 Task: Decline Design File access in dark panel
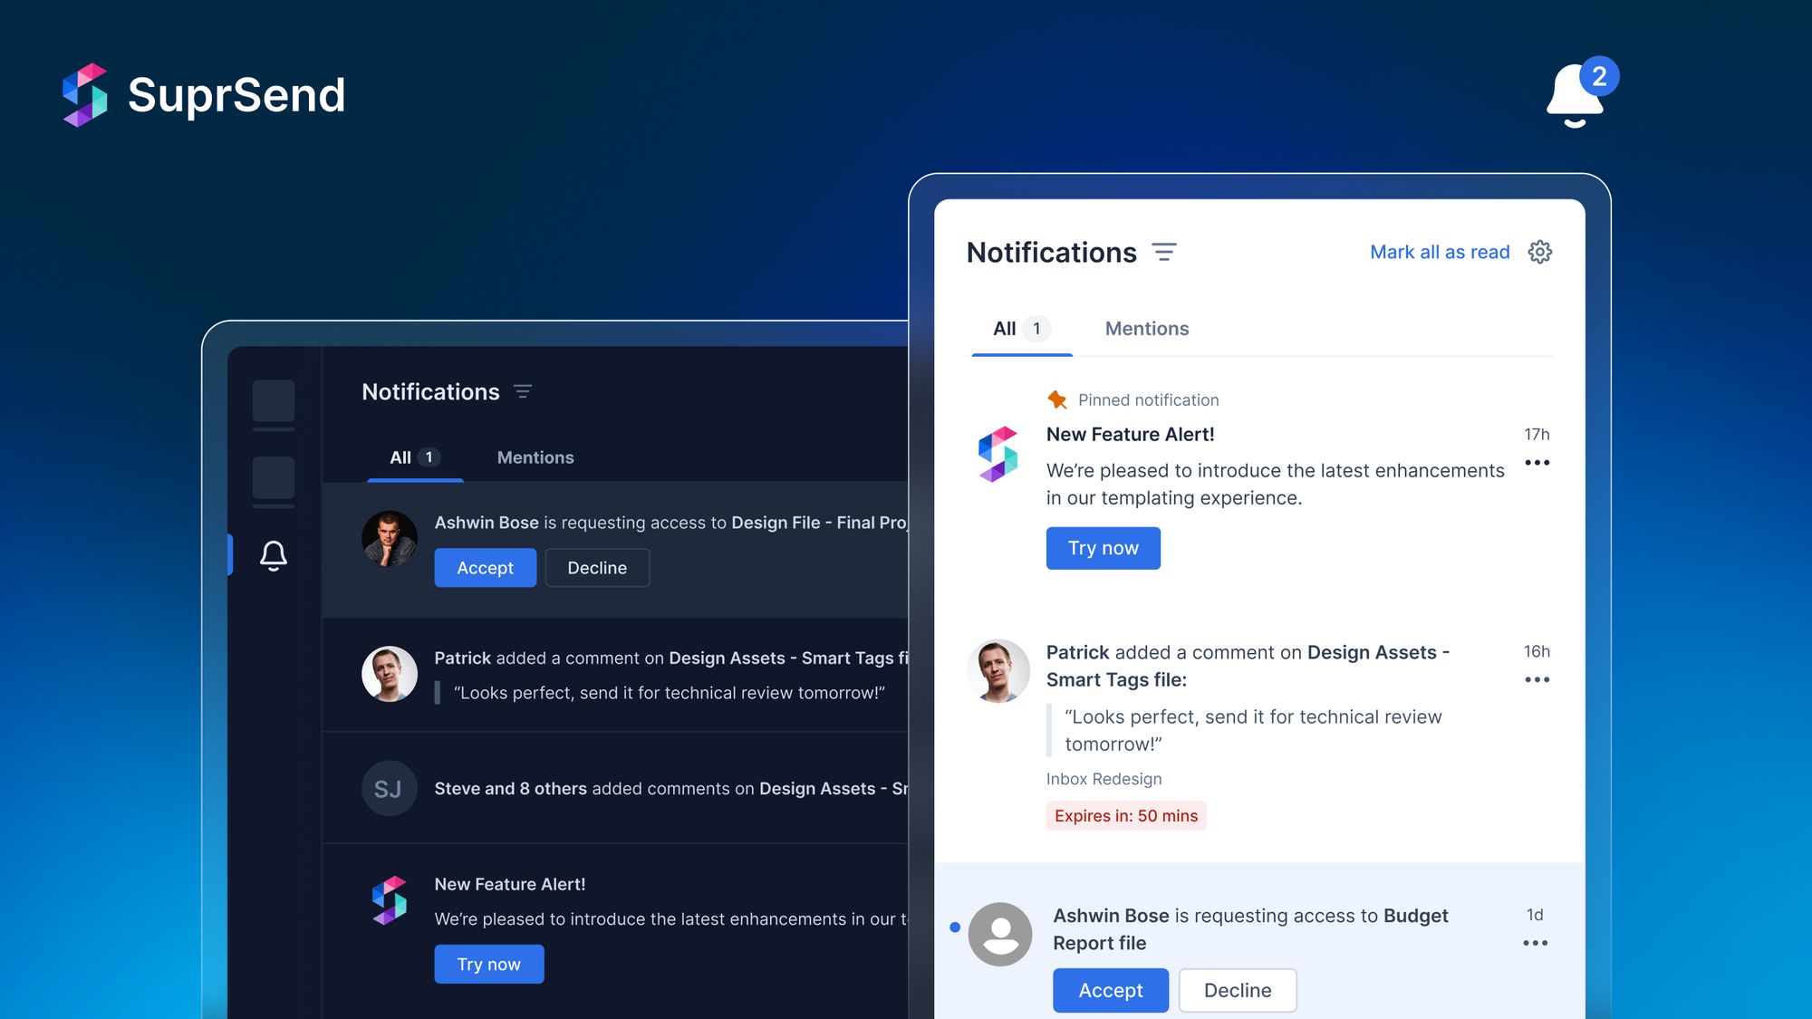point(596,568)
